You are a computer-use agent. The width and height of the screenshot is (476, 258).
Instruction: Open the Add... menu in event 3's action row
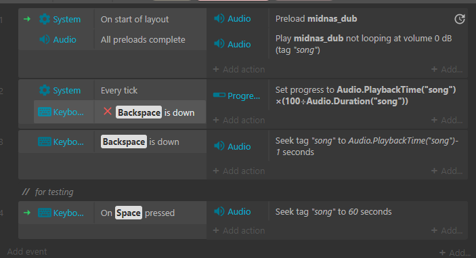(447, 171)
